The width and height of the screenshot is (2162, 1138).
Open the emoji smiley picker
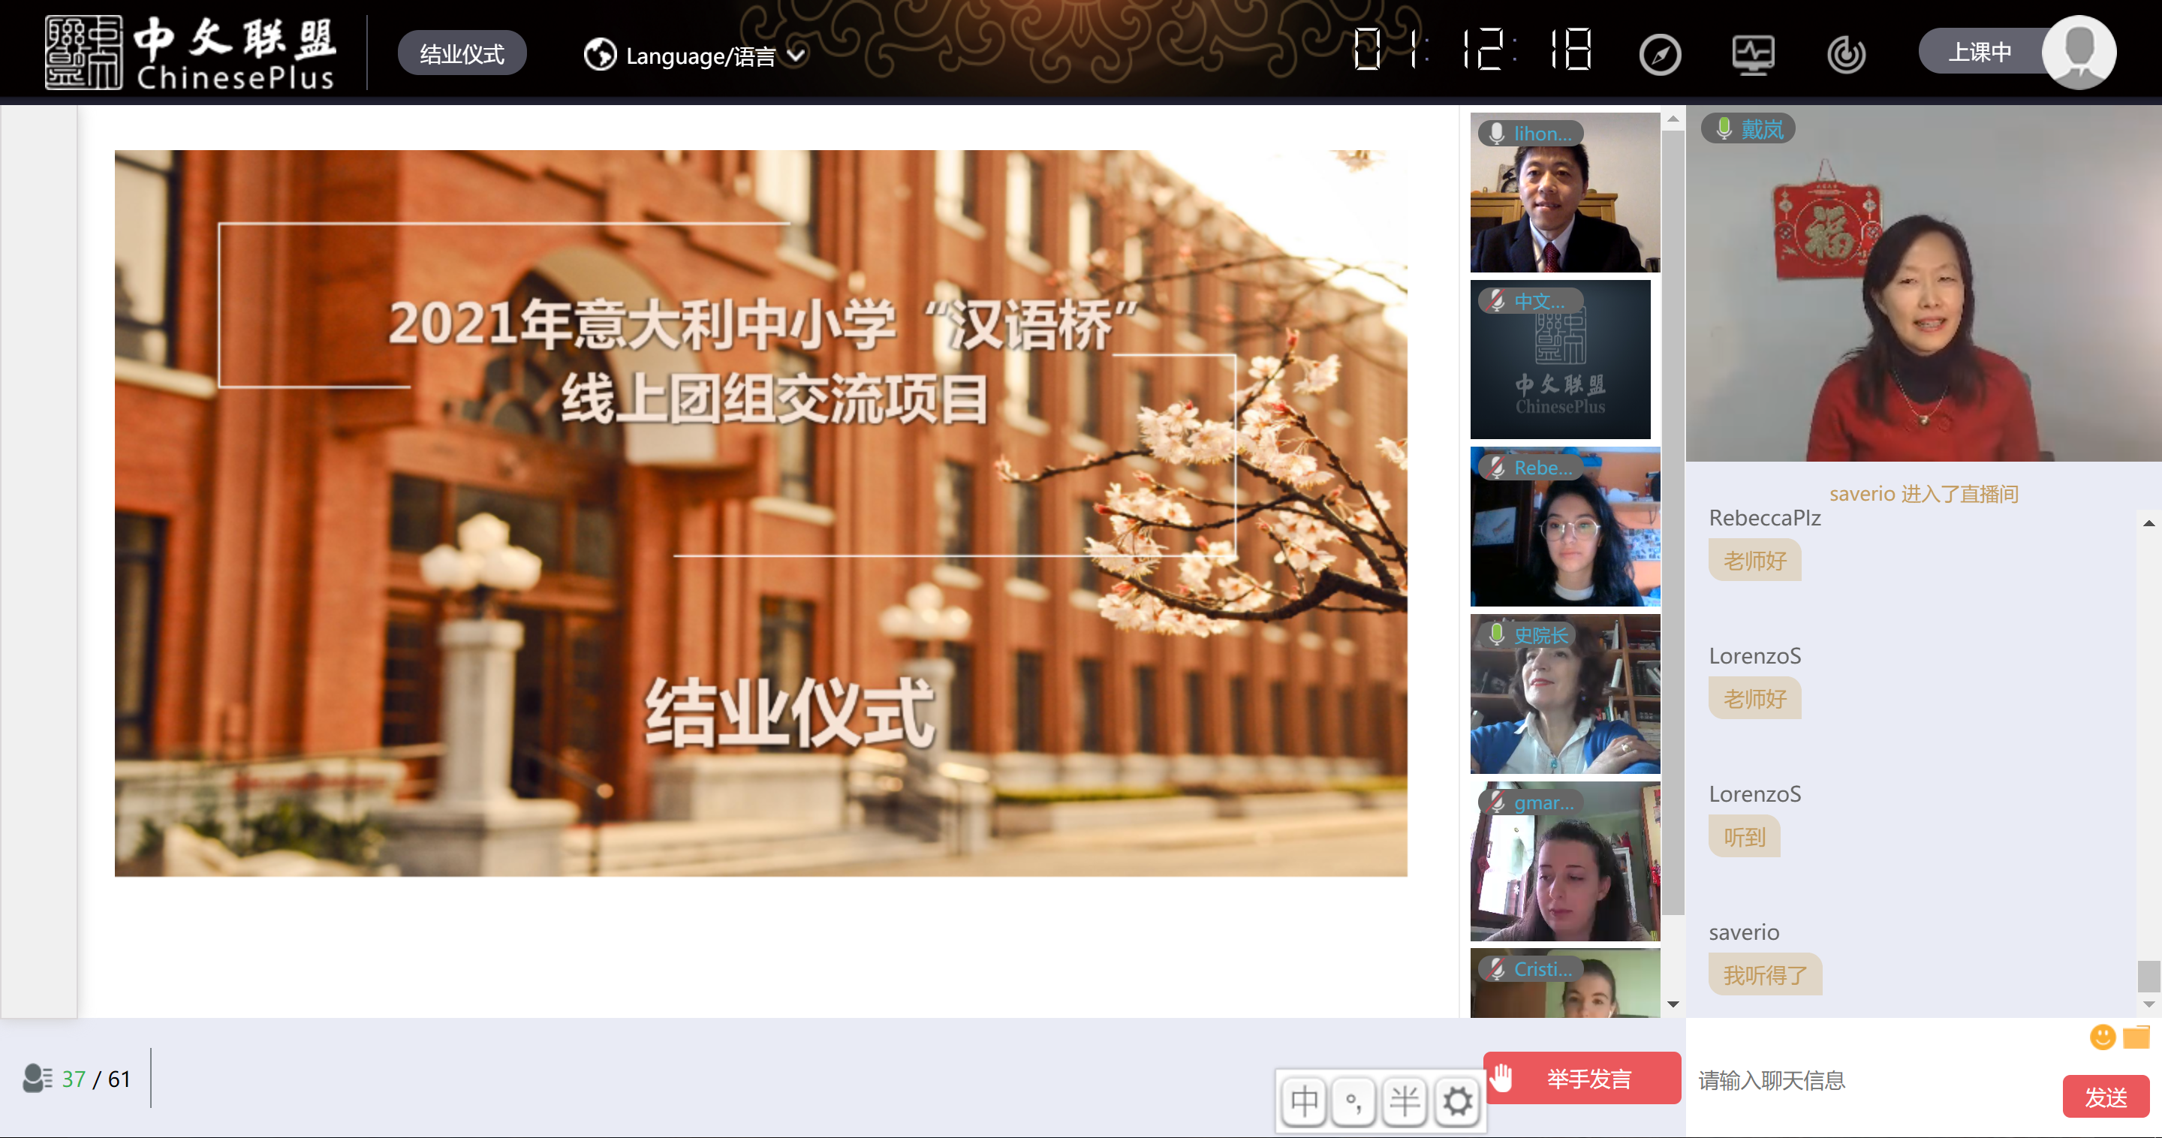pyautogui.click(x=2102, y=1037)
